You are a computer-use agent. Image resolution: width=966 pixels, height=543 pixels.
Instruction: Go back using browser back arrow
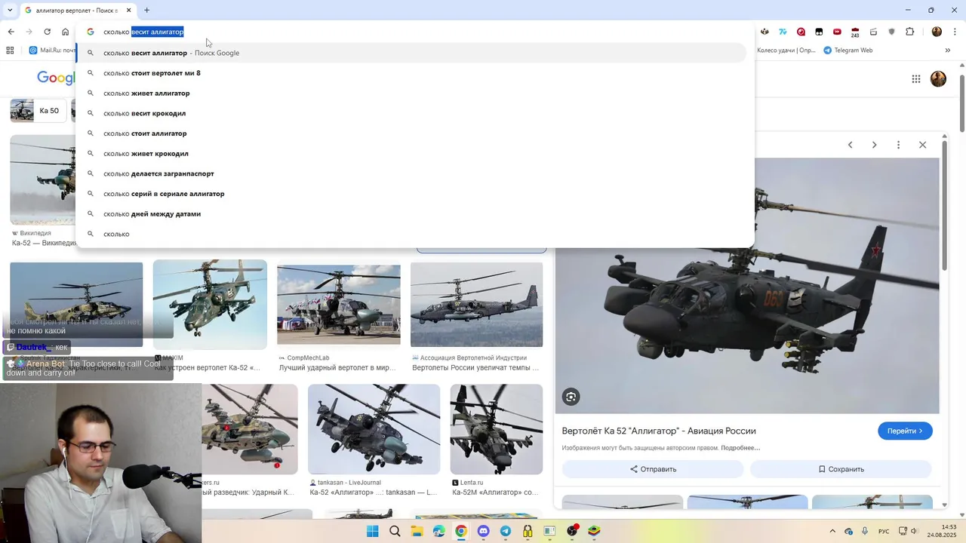[11, 32]
